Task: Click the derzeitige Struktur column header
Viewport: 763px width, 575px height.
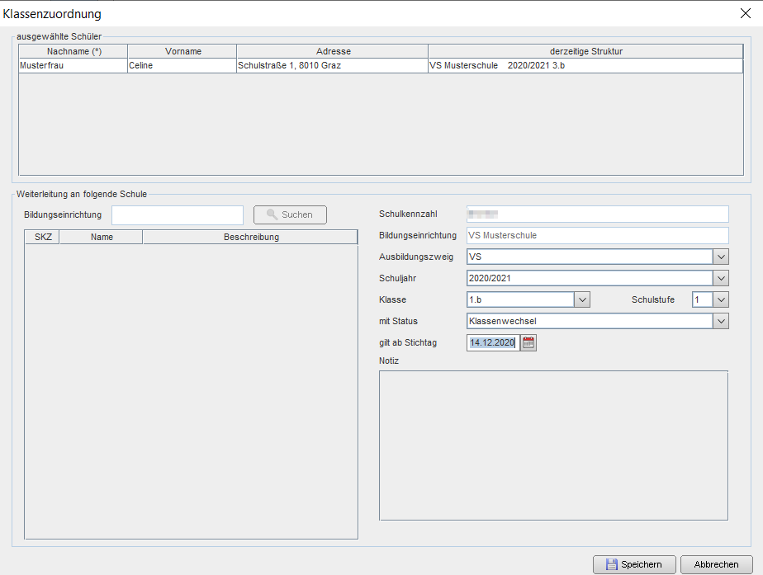Action: click(x=585, y=51)
